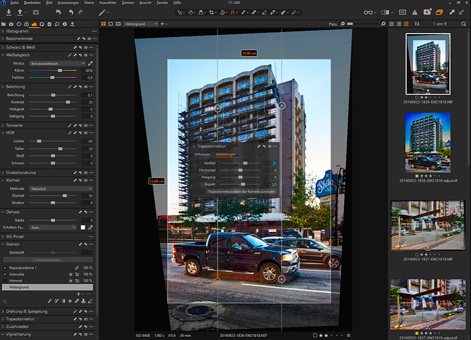471x340 pixels.
Task: Click the add layer plus beside Hintergrund dropdown
Action: [x=162, y=23]
